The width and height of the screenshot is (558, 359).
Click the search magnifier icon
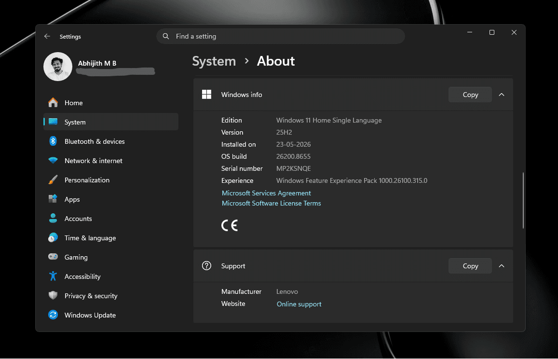[166, 36]
